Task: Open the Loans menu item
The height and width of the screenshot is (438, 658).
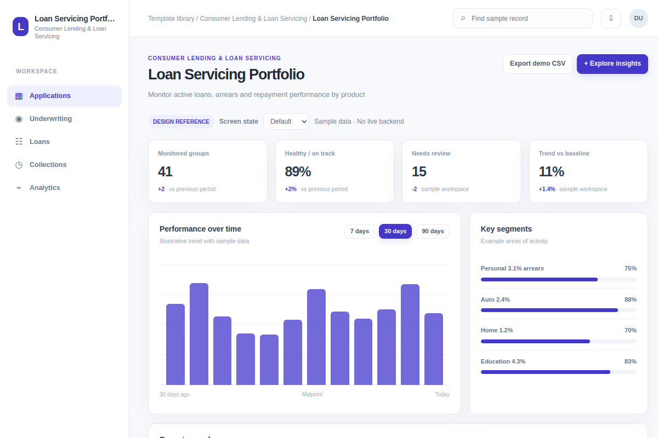Action: click(64, 142)
